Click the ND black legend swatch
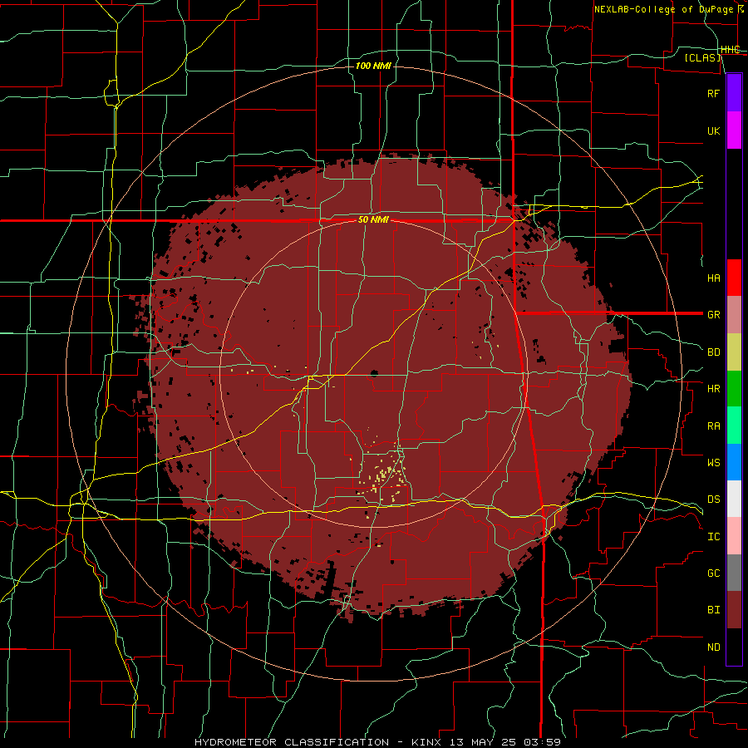 (734, 647)
